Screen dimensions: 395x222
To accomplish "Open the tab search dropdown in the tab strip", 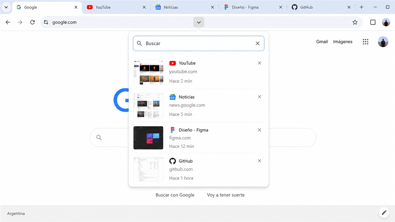I will coord(6,7).
